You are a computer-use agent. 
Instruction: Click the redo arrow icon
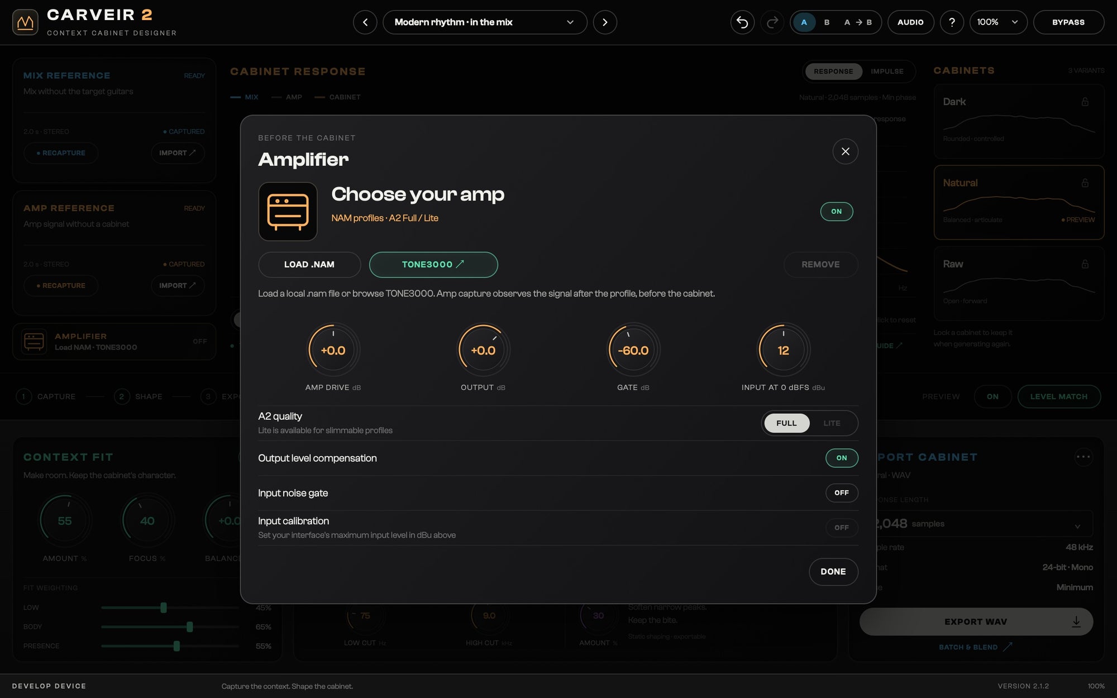pyautogui.click(x=772, y=22)
